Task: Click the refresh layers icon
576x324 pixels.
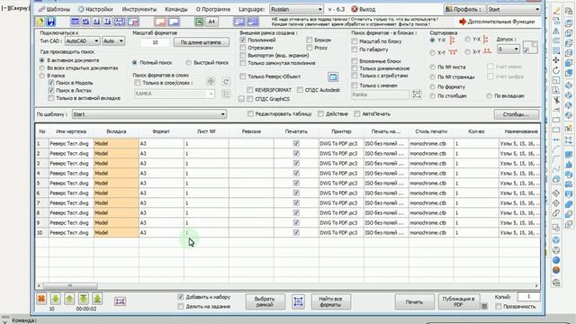Action: pyautogui.click(x=226, y=82)
